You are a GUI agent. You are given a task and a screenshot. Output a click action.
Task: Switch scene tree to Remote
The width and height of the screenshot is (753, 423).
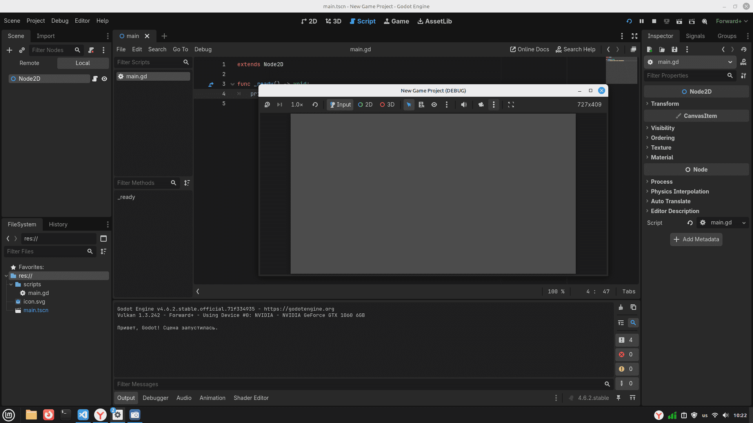point(29,63)
